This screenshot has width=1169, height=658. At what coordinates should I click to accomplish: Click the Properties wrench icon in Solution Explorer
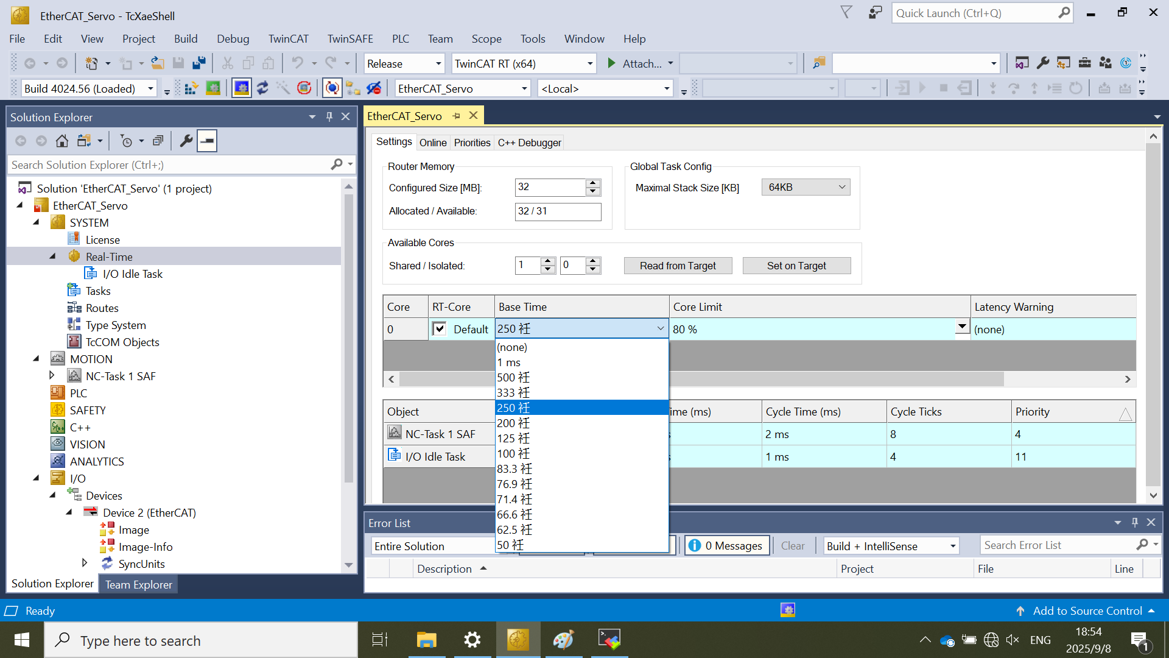[x=186, y=141]
